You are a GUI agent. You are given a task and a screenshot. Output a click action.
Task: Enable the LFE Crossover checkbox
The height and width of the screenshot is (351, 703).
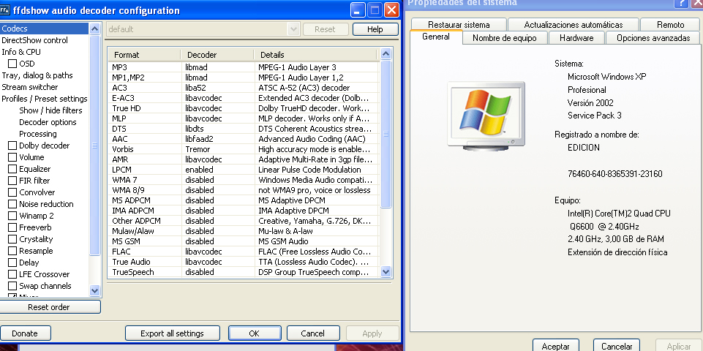tap(12, 274)
